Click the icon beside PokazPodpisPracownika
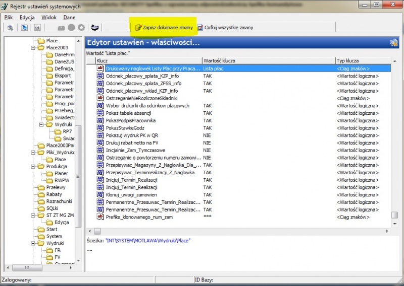Image resolution: width=404 pixels, height=286 pixels. 100,120
